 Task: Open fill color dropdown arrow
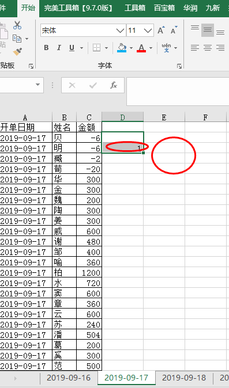[131, 48]
